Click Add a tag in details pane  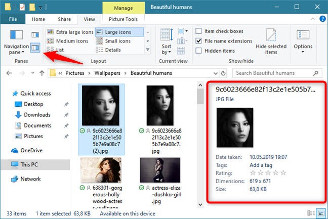[x=261, y=165]
